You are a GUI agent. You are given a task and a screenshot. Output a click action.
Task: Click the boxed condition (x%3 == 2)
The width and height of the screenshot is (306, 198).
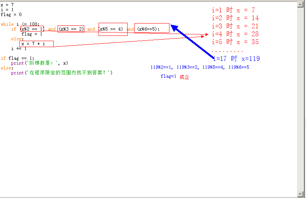(71, 29)
